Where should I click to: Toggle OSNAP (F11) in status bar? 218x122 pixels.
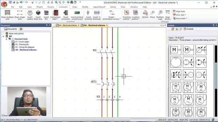204,120
